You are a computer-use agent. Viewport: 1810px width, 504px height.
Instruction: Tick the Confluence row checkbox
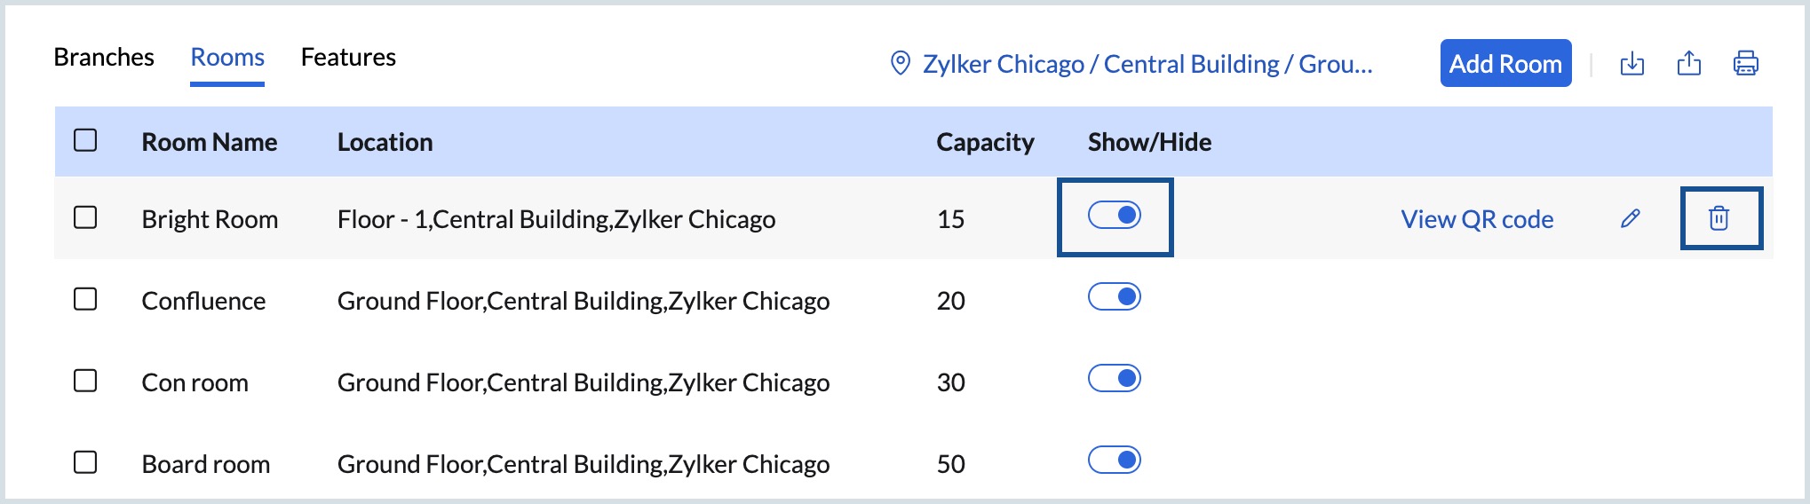click(x=85, y=300)
